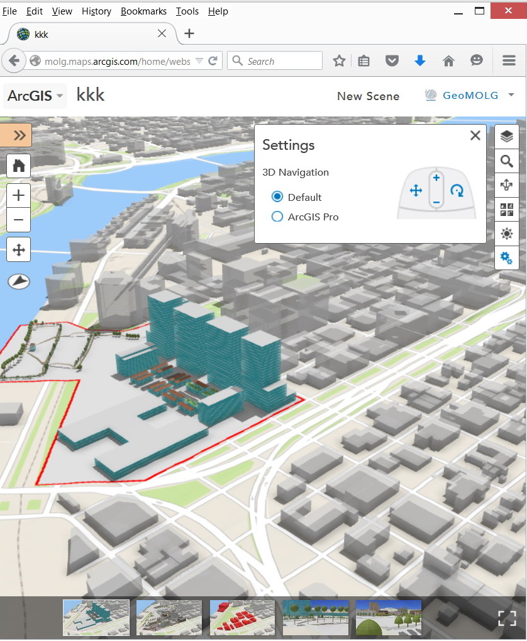Click the compass north arrow
This screenshot has width=527, height=641.
pos(19,281)
